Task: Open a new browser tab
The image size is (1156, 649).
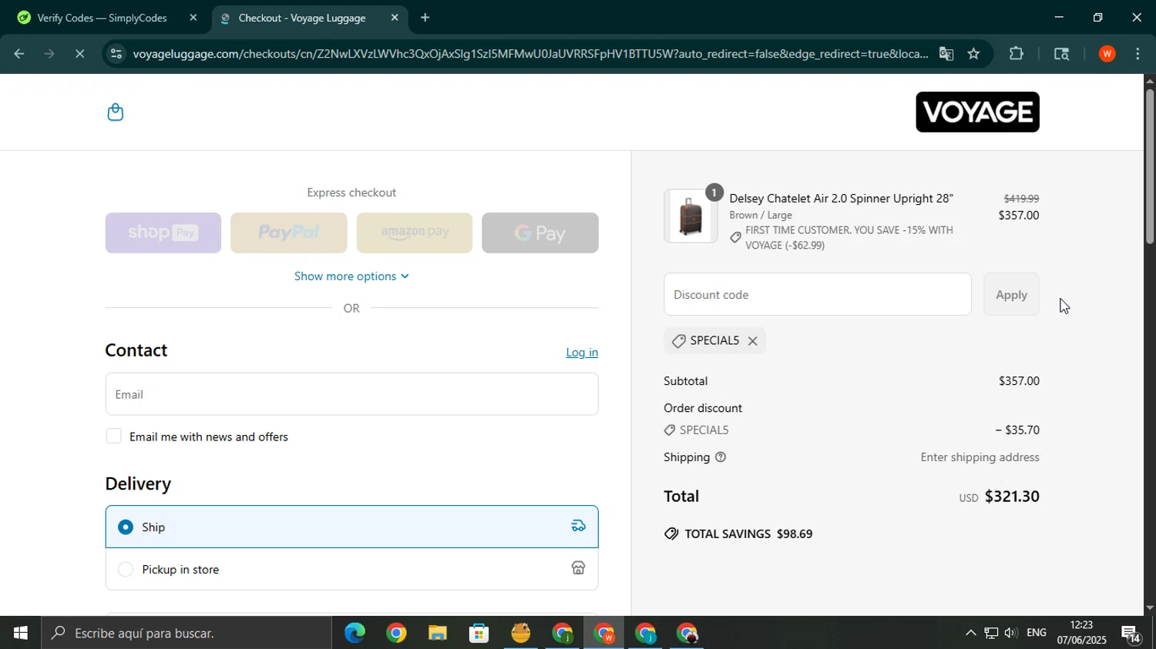Action: coord(425,18)
